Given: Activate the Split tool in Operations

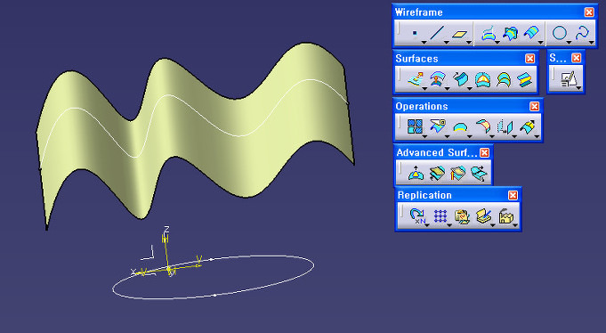Looking at the screenshot, I should tap(438, 126).
